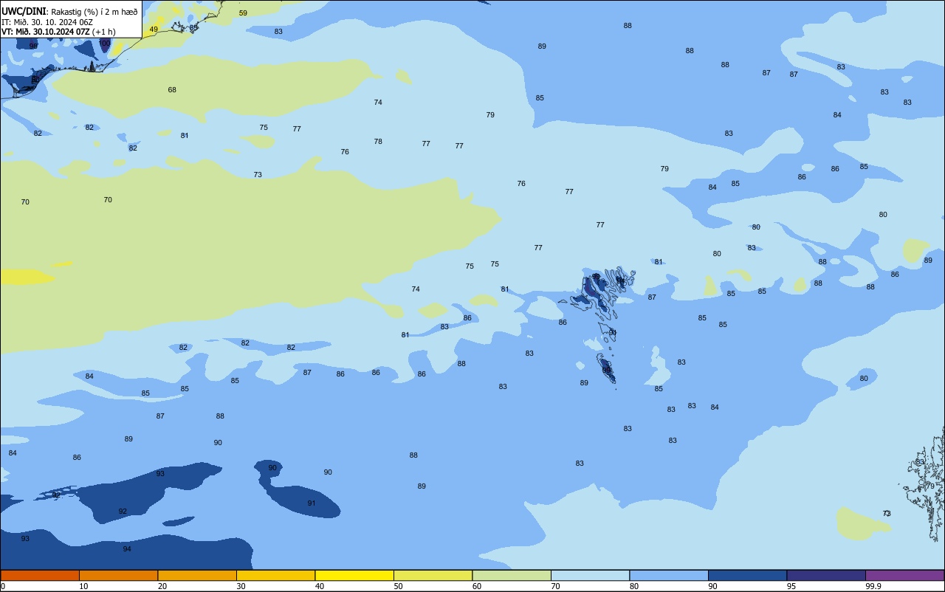
Task: Click the legend tick label '40'
Action: 319,586
